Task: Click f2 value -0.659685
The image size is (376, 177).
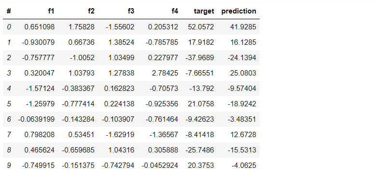Action: (78, 150)
